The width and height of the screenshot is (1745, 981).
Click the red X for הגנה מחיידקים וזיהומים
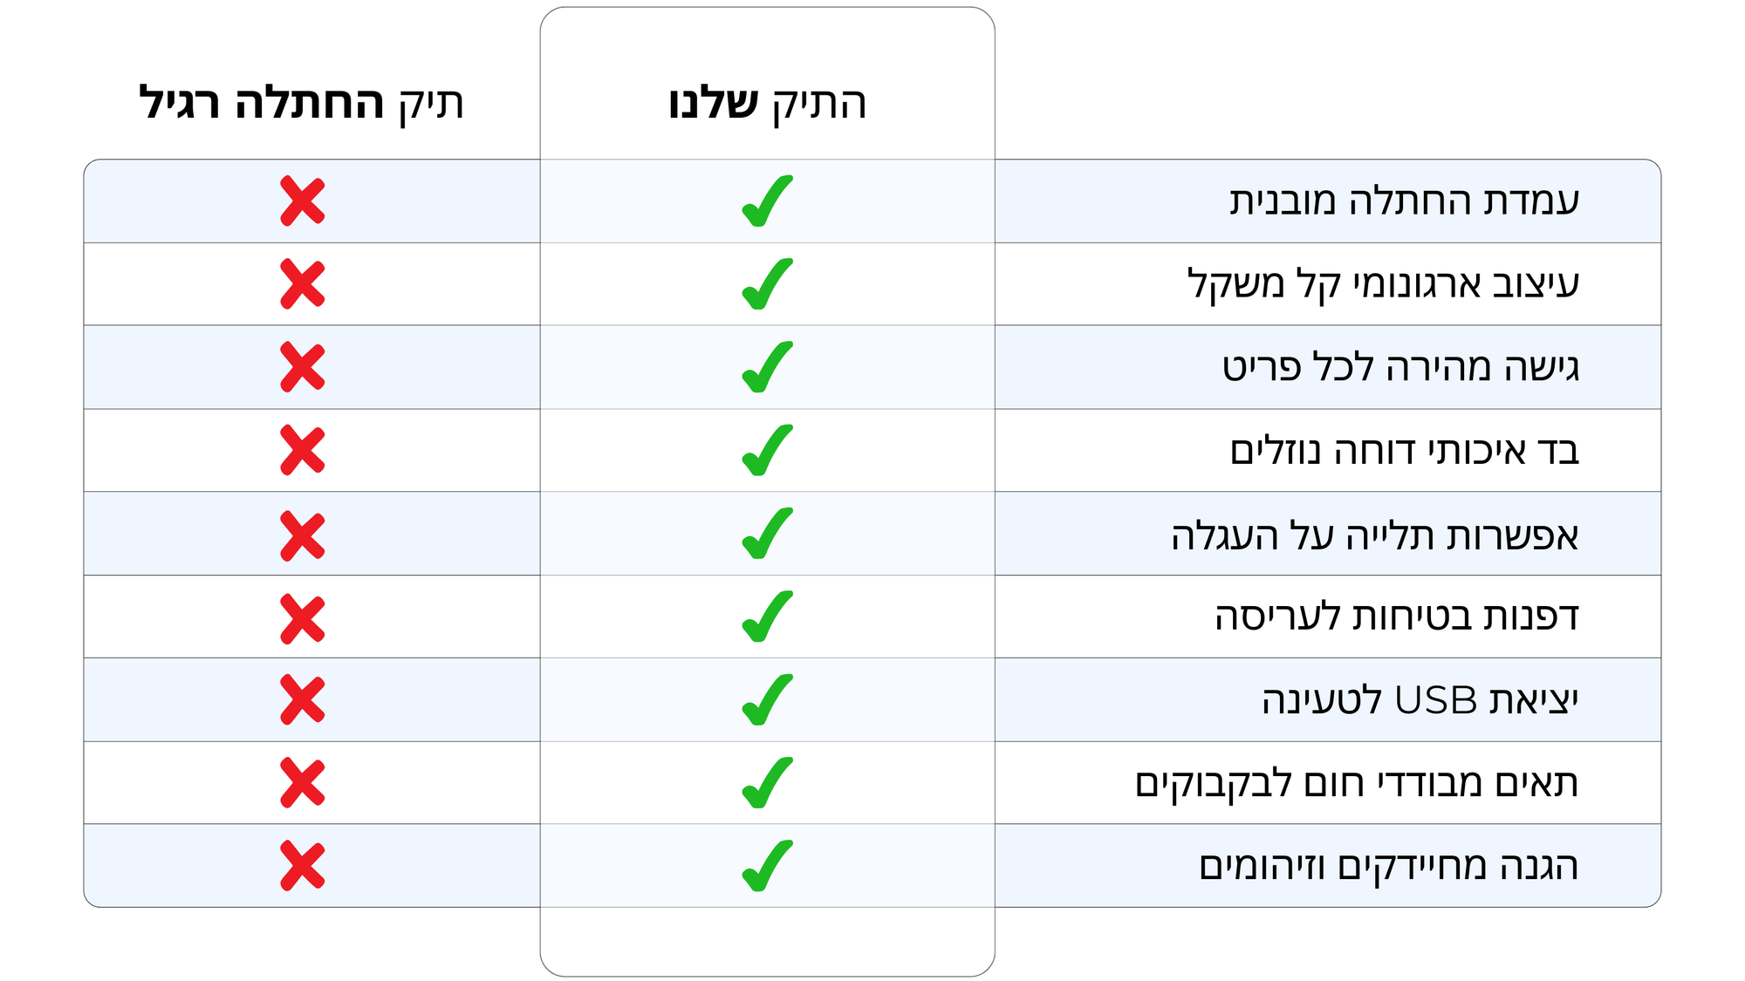click(303, 866)
